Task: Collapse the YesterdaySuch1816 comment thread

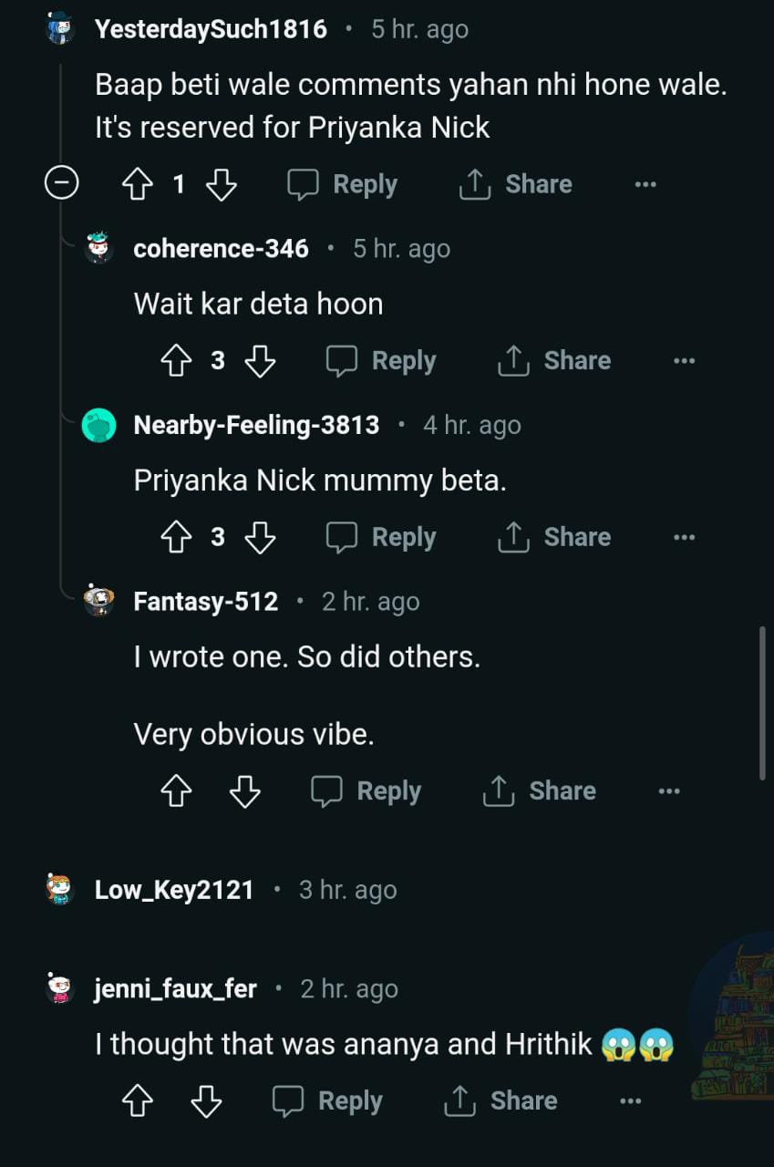Action: tap(61, 184)
